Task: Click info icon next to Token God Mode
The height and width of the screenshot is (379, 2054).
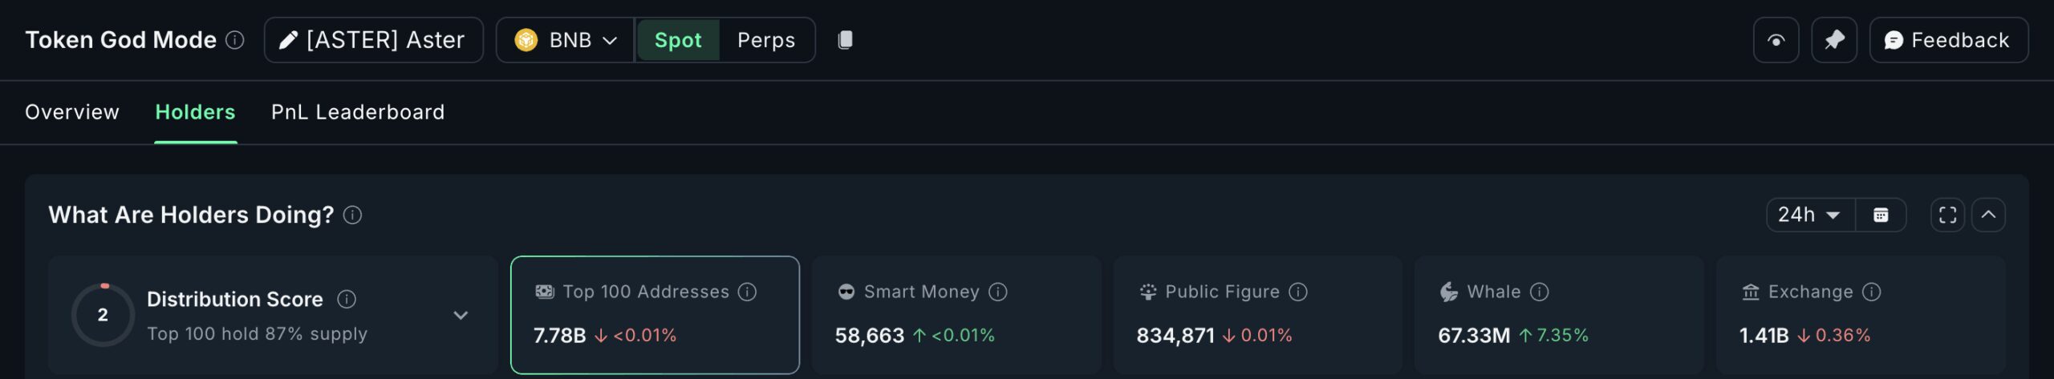Action: click(x=235, y=40)
